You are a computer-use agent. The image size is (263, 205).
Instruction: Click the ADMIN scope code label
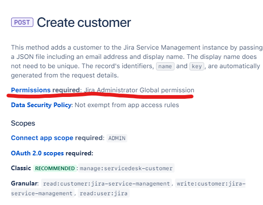click(x=117, y=138)
